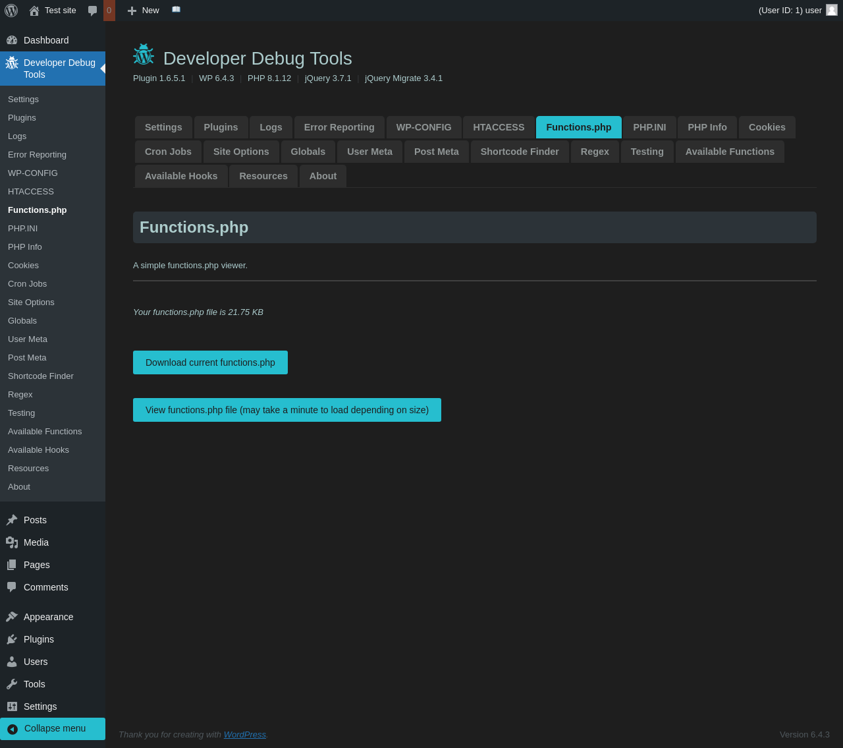
Task: Open Cron Jobs in sidebar submenu
Action: 28,284
